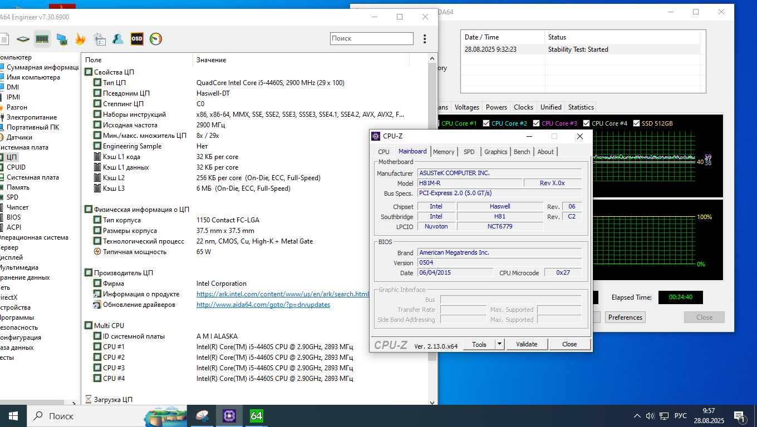Open the OSD panel toolbar icon

coord(137,39)
